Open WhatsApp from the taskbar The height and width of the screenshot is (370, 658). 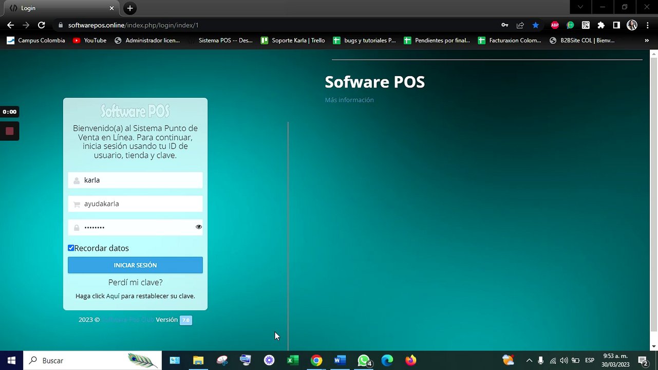point(364,360)
